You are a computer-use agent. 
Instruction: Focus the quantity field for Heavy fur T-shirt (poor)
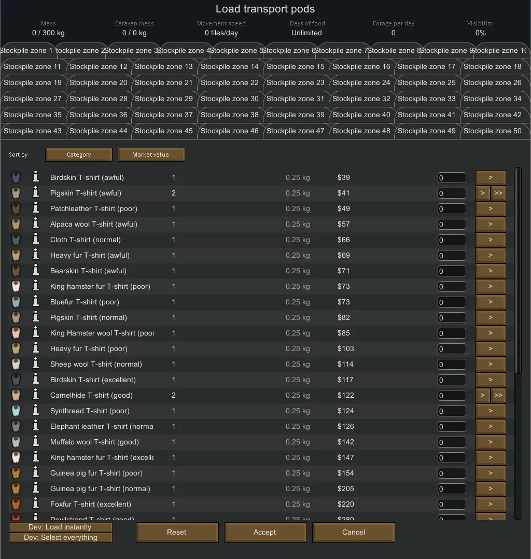point(451,348)
